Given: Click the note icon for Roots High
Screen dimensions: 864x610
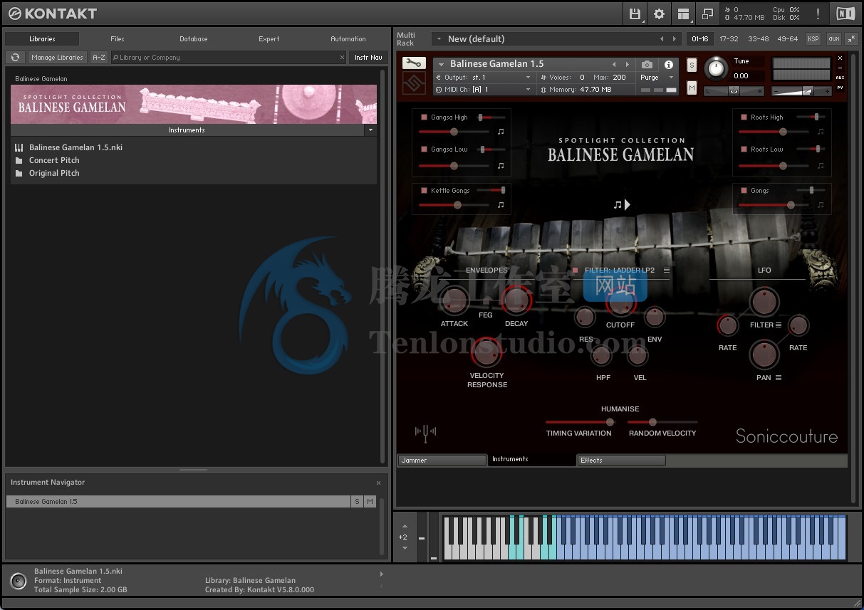Looking at the screenshot, I should pyautogui.click(x=821, y=132).
